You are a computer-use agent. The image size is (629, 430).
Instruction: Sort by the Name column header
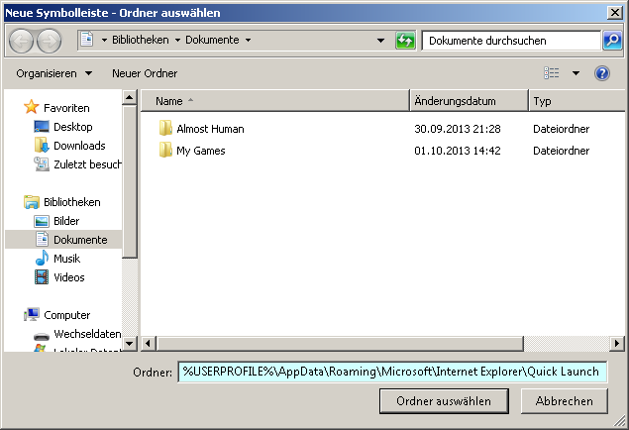[275, 101]
